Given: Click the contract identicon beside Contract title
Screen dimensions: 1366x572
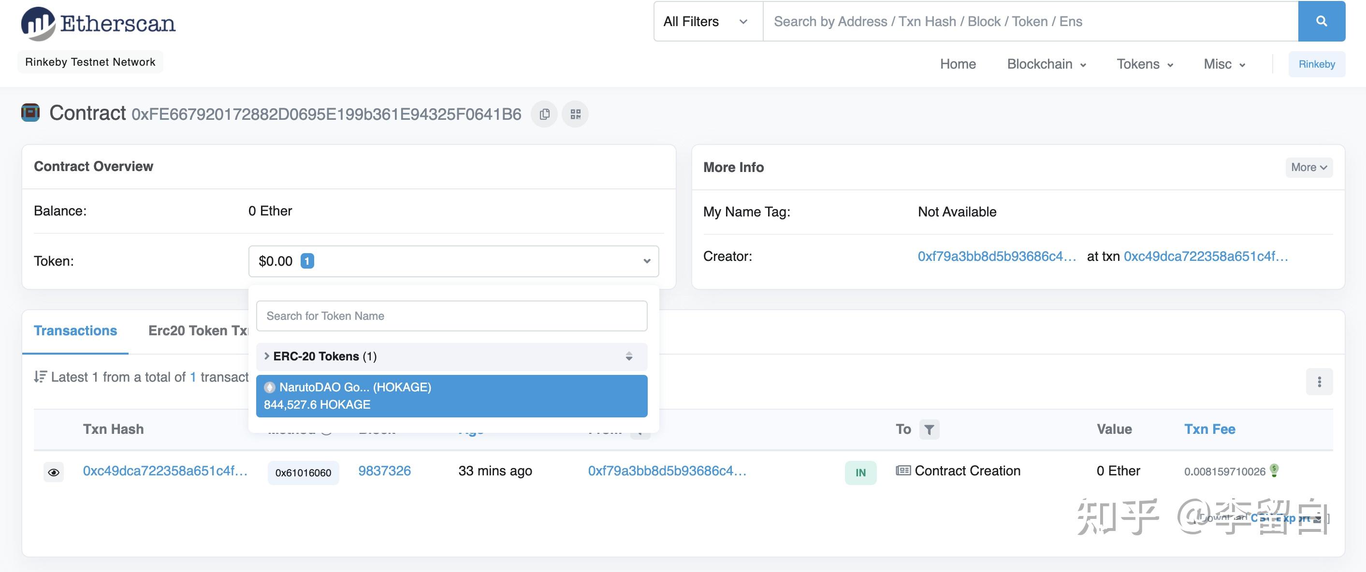Looking at the screenshot, I should pyautogui.click(x=30, y=113).
